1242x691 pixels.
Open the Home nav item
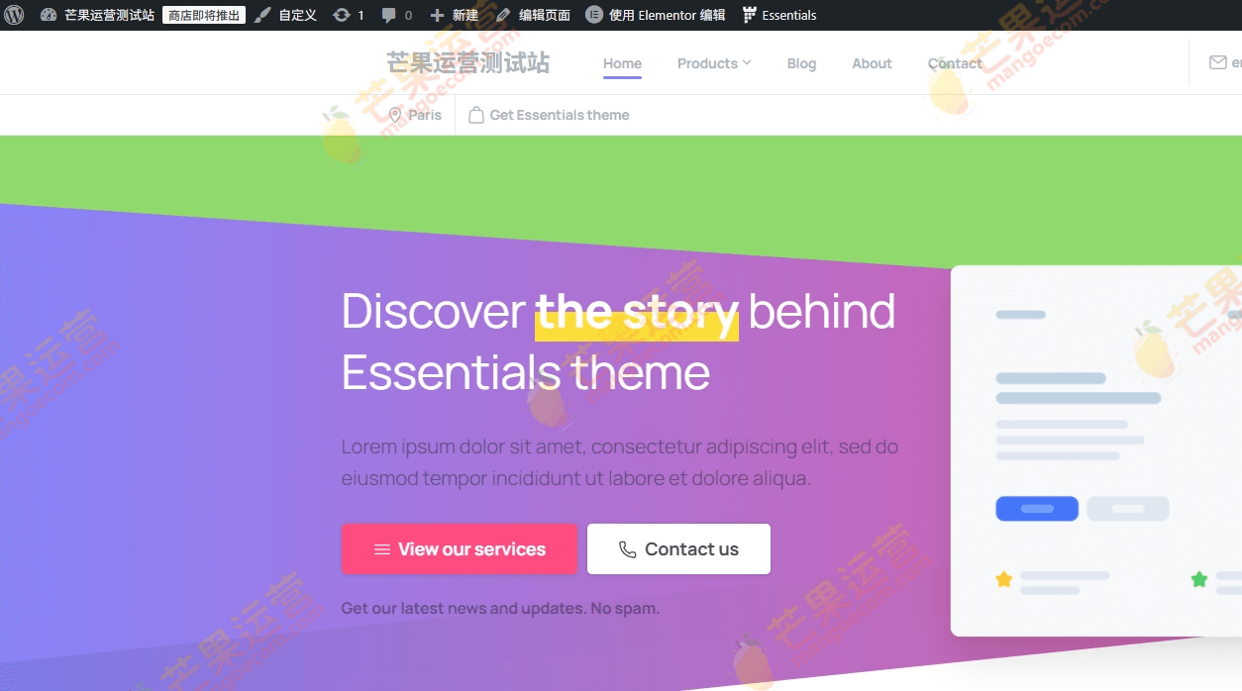[x=622, y=63]
